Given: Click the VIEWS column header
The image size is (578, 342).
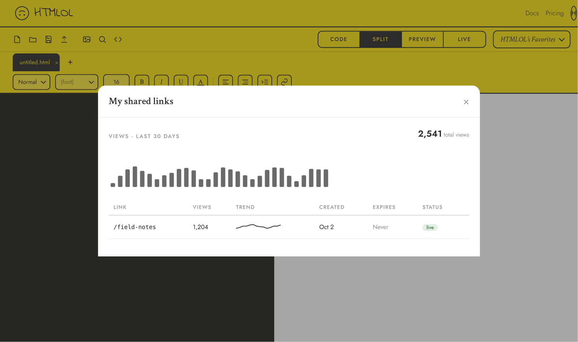Looking at the screenshot, I should [202, 207].
